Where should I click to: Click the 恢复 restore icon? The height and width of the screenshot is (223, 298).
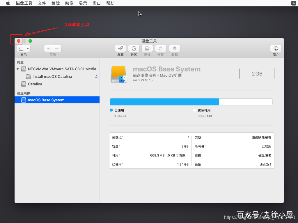point(161,48)
